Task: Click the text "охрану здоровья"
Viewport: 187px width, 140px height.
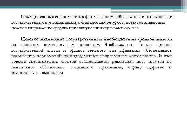Action: pyautogui.click(x=146, y=67)
